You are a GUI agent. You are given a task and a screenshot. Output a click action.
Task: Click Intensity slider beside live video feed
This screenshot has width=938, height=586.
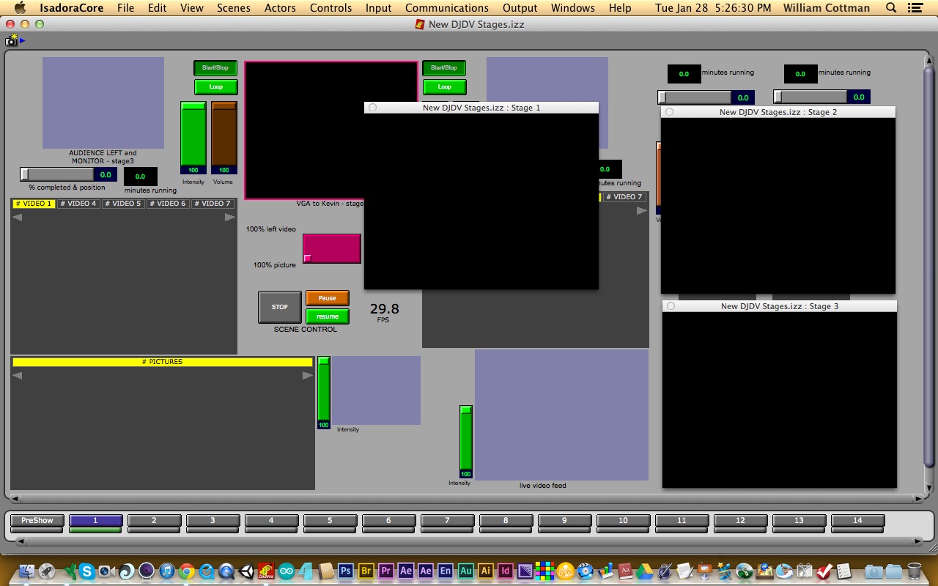(466, 442)
